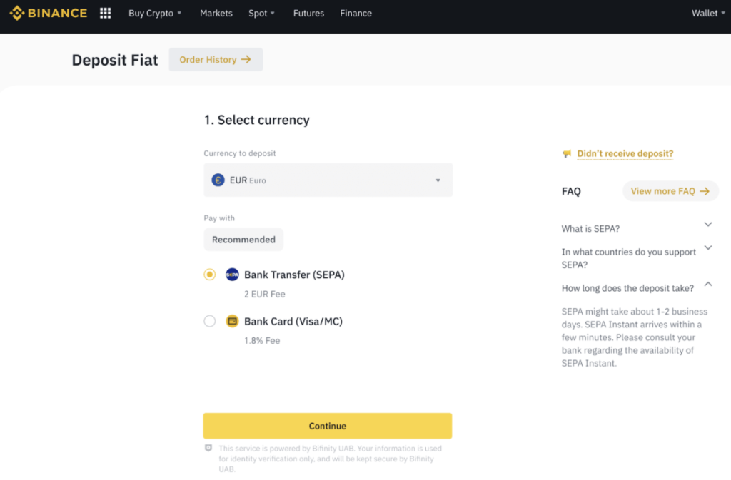
Task: Open the Currency to deposit dropdown
Action: tap(328, 180)
